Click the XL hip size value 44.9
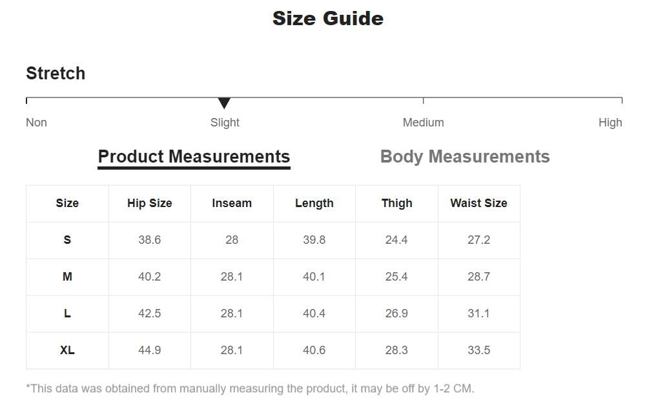 tap(149, 350)
